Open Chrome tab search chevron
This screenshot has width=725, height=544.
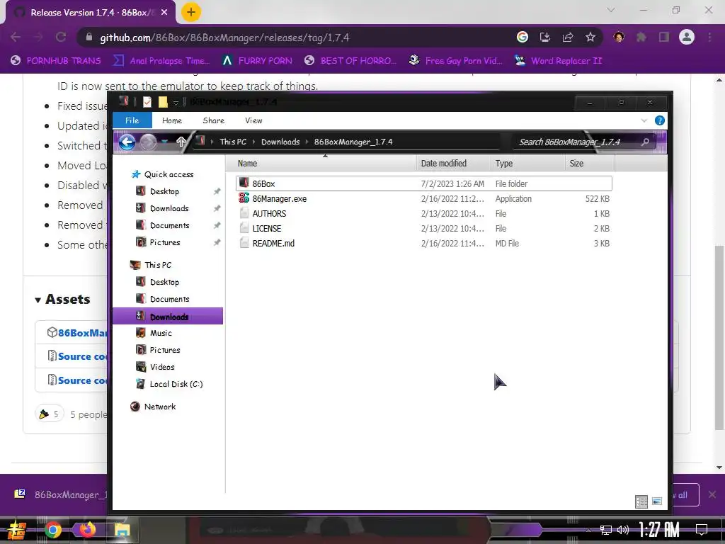(611, 10)
